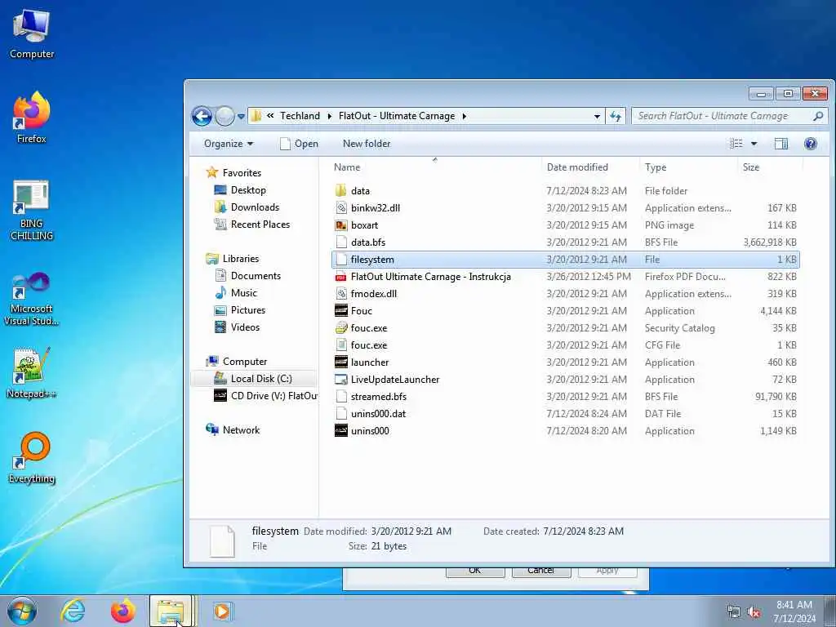Viewport: 836px width, 627px height.
Task: Select Favorites in the navigation pane
Action: [242, 173]
